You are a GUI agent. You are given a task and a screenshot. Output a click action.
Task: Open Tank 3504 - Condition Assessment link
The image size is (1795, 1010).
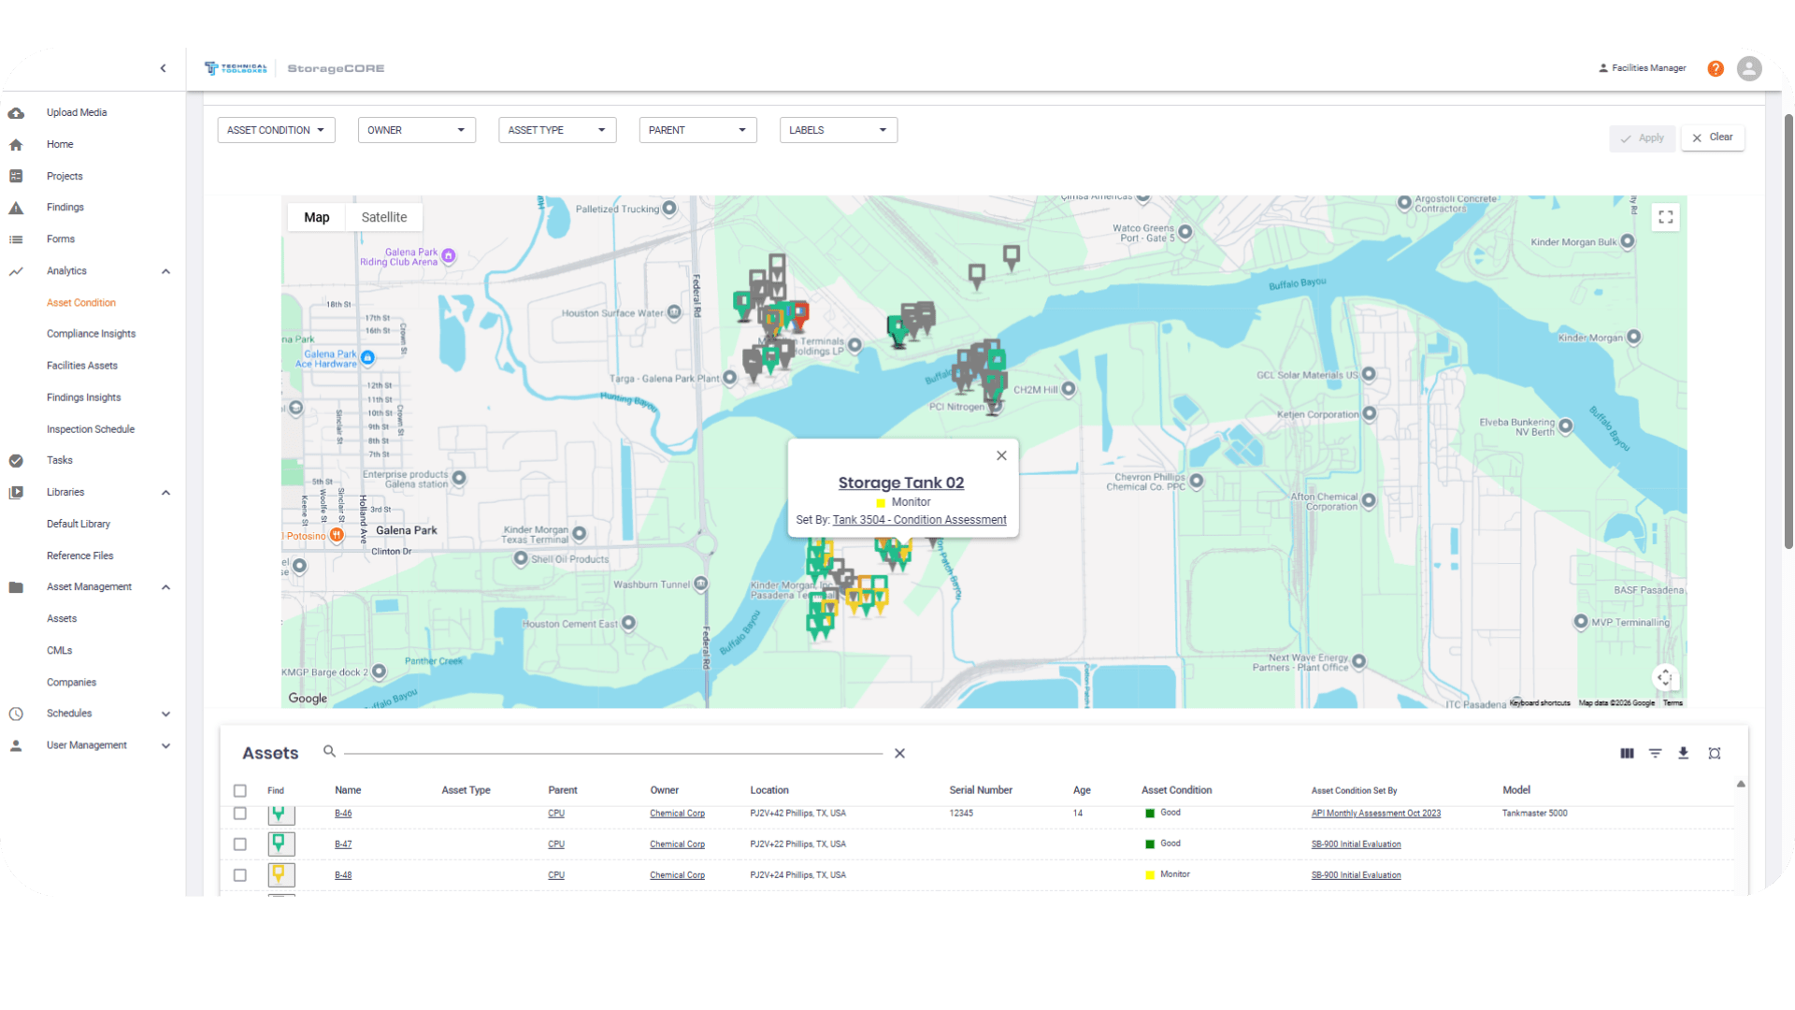(920, 520)
